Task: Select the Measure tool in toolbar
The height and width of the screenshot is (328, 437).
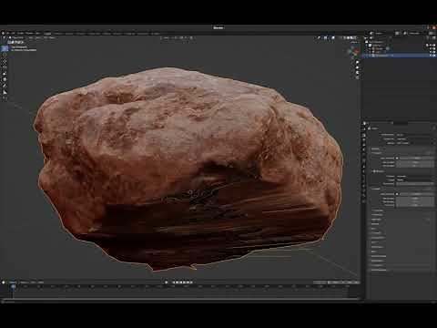Action: coord(5,92)
